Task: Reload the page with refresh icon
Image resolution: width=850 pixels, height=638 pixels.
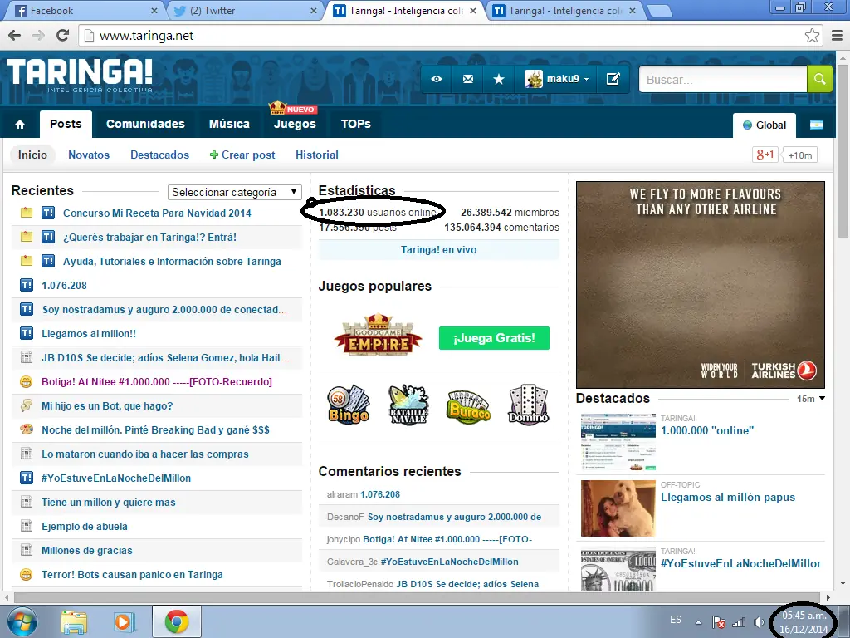Action: [x=63, y=36]
